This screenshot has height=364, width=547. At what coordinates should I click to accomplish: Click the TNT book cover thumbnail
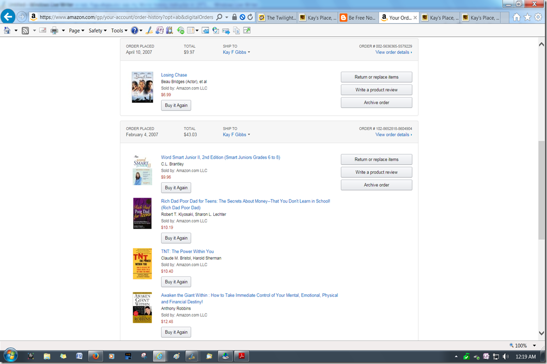point(142,264)
